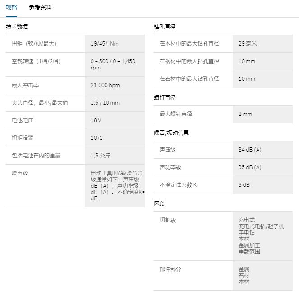299x295 pixels.
Task: Select the 螺钉直径 section heading
Action: pyautogui.click(x=165, y=97)
